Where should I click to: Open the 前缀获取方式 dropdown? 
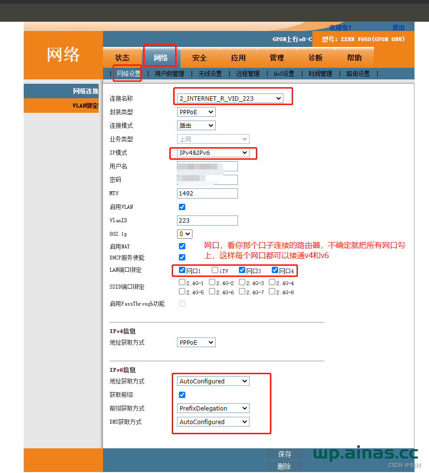pos(213,408)
